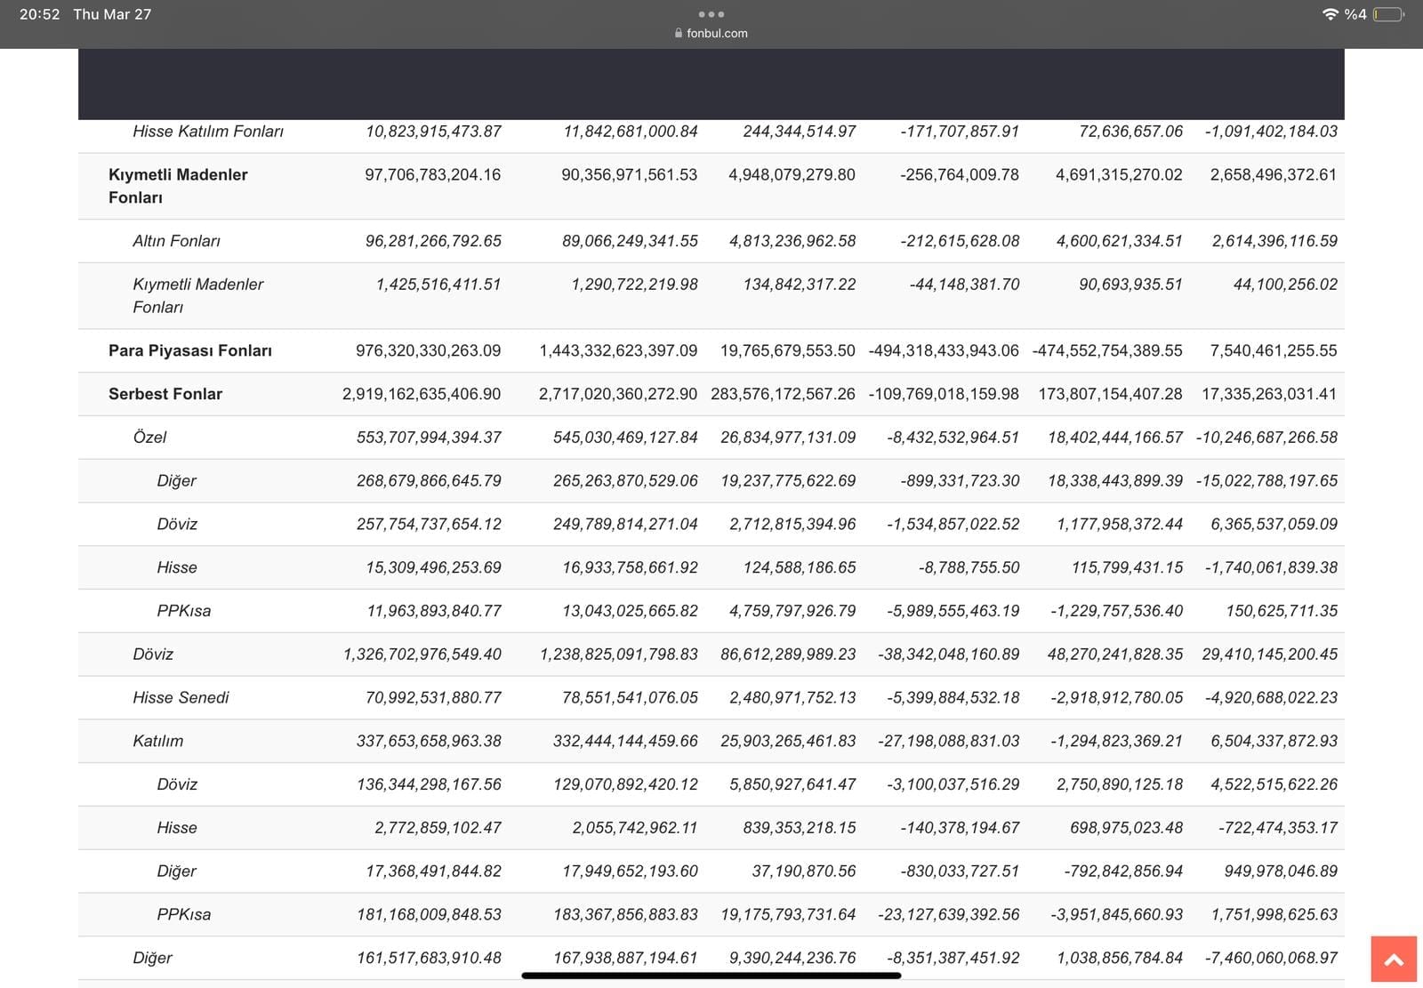Click the Para Piyasası value 976,320,330,263.09
This screenshot has height=988, width=1423.
coord(428,350)
